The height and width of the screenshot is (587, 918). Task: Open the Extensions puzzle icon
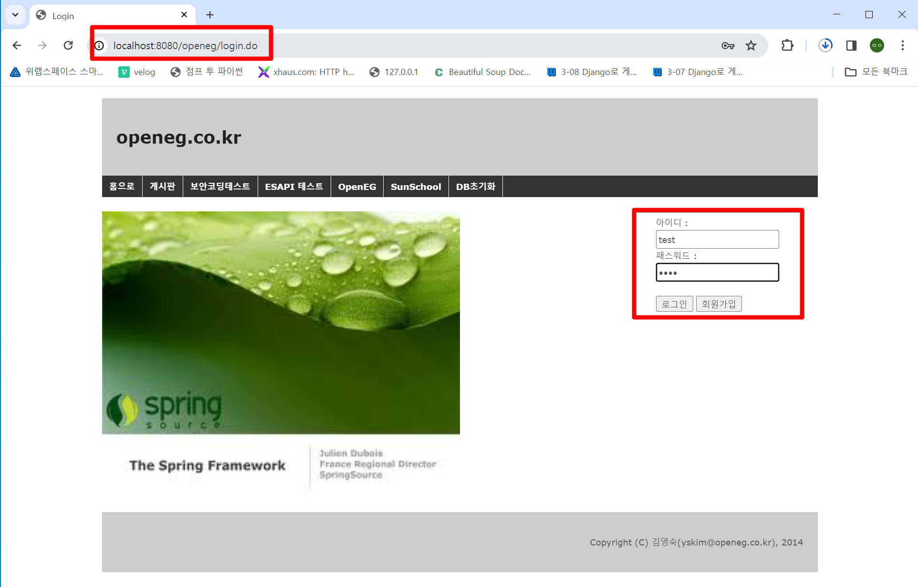click(x=787, y=45)
